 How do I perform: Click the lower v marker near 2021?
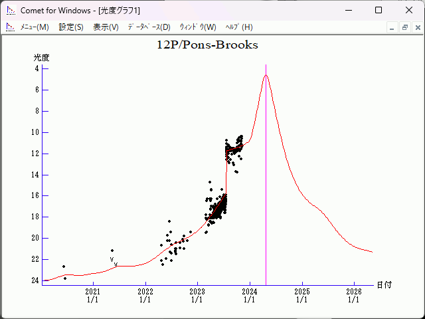point(116,265)
